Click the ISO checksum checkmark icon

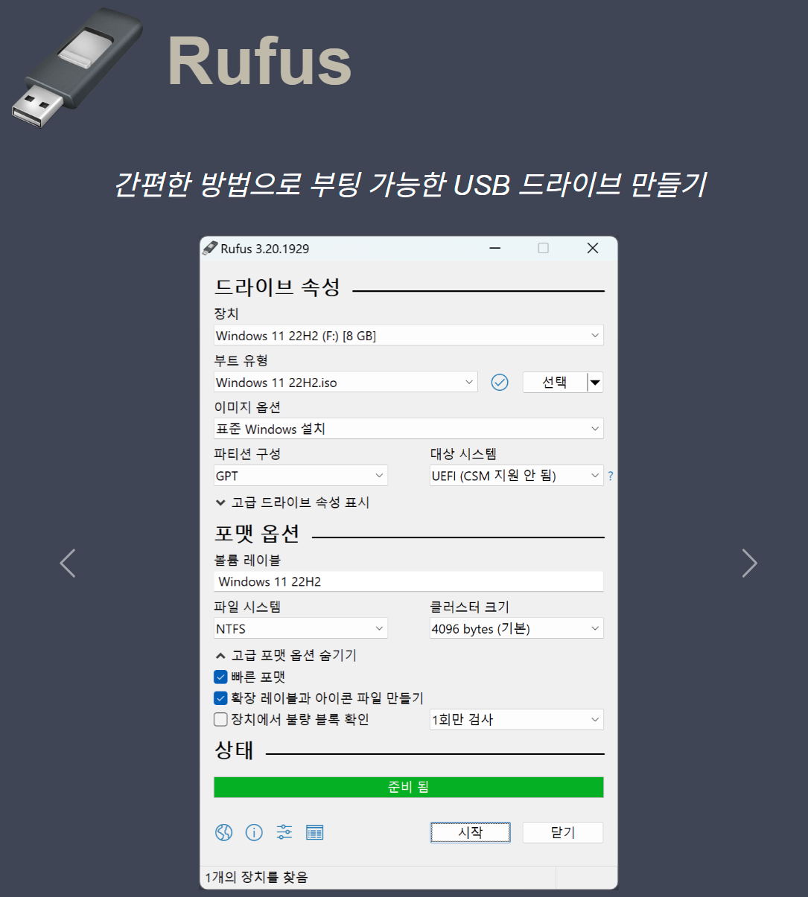click(x=500, y=383)
